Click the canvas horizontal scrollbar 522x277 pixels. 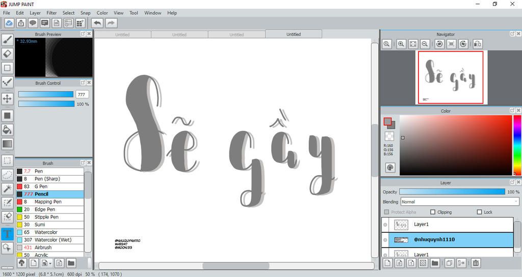[x=236, y=266]
